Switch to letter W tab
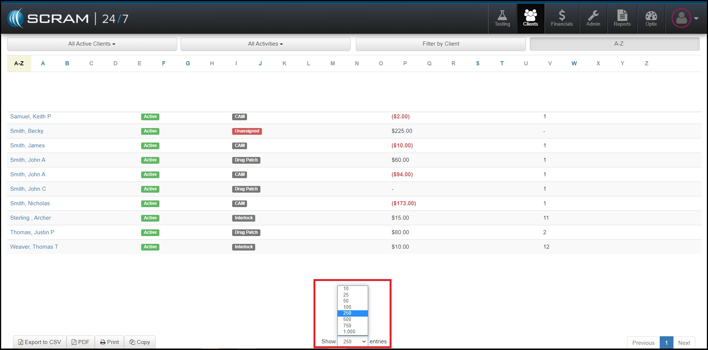The height and width of the screenshot is (350, 708). [574, 63]
